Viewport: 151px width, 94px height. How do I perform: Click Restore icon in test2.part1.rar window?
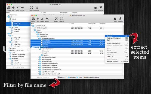(x=22, y=8)
